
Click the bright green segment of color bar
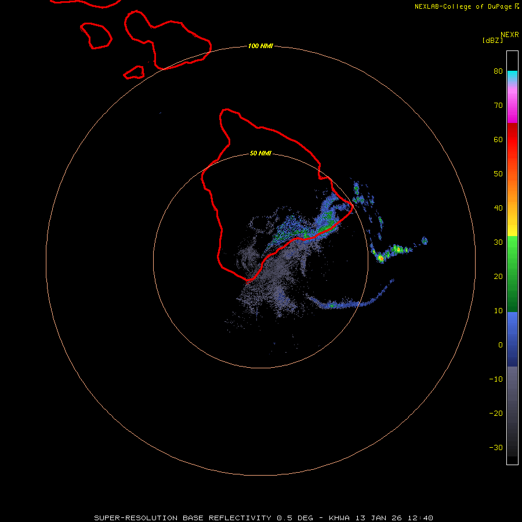coord(512,246)
